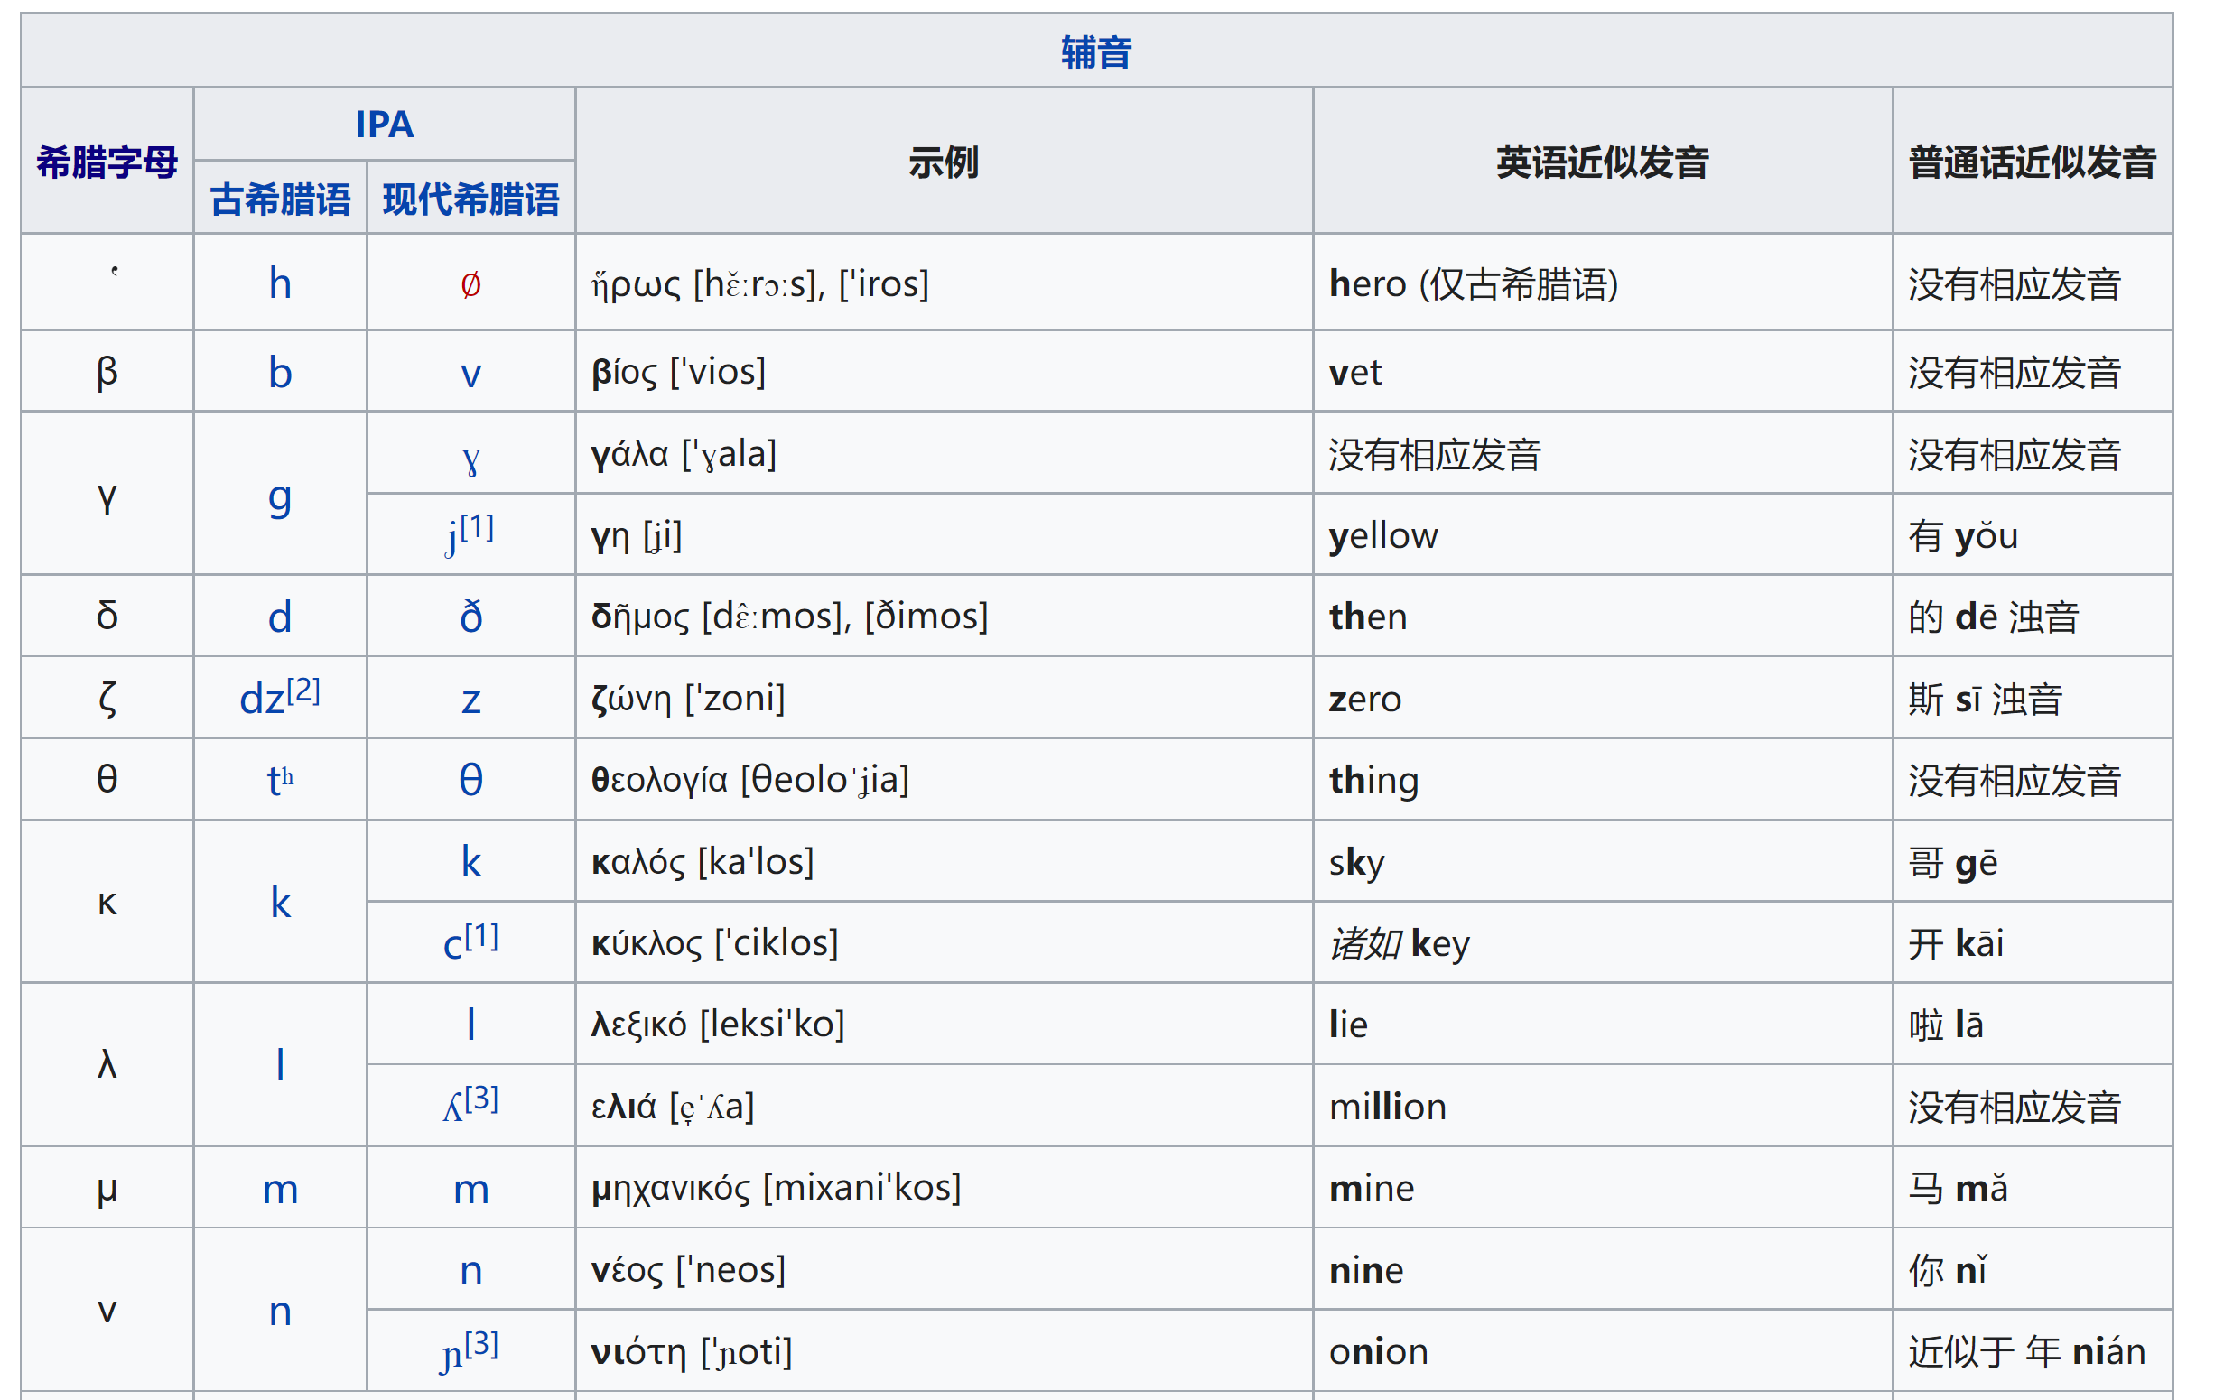Image resolution: width=2224 pixels, height=1400 pixels.
Task: Open footnote [2] next to dz
Action: (x=302, y=690)
